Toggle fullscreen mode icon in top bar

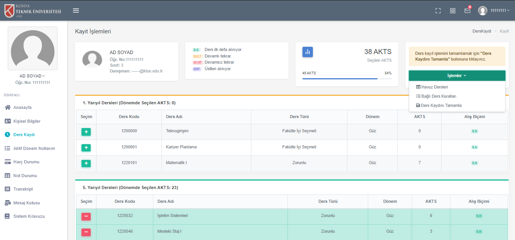coord(438,11)
